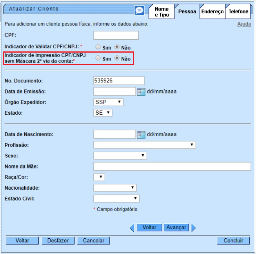
Task: Focus the No. Documento field containing 535926
Action: [x=119, y=80]
